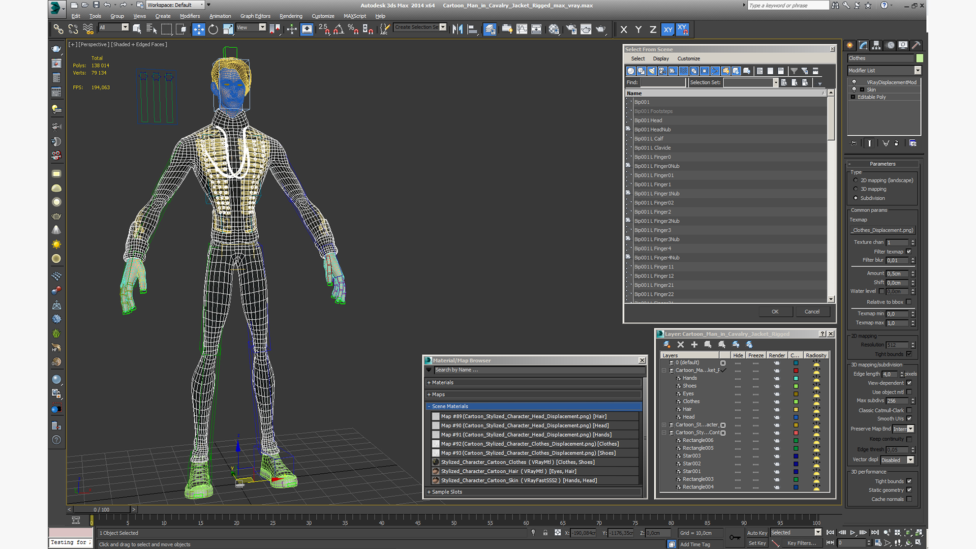
Task: Toggle the Percent Snap tool
Action: (353, 29)
